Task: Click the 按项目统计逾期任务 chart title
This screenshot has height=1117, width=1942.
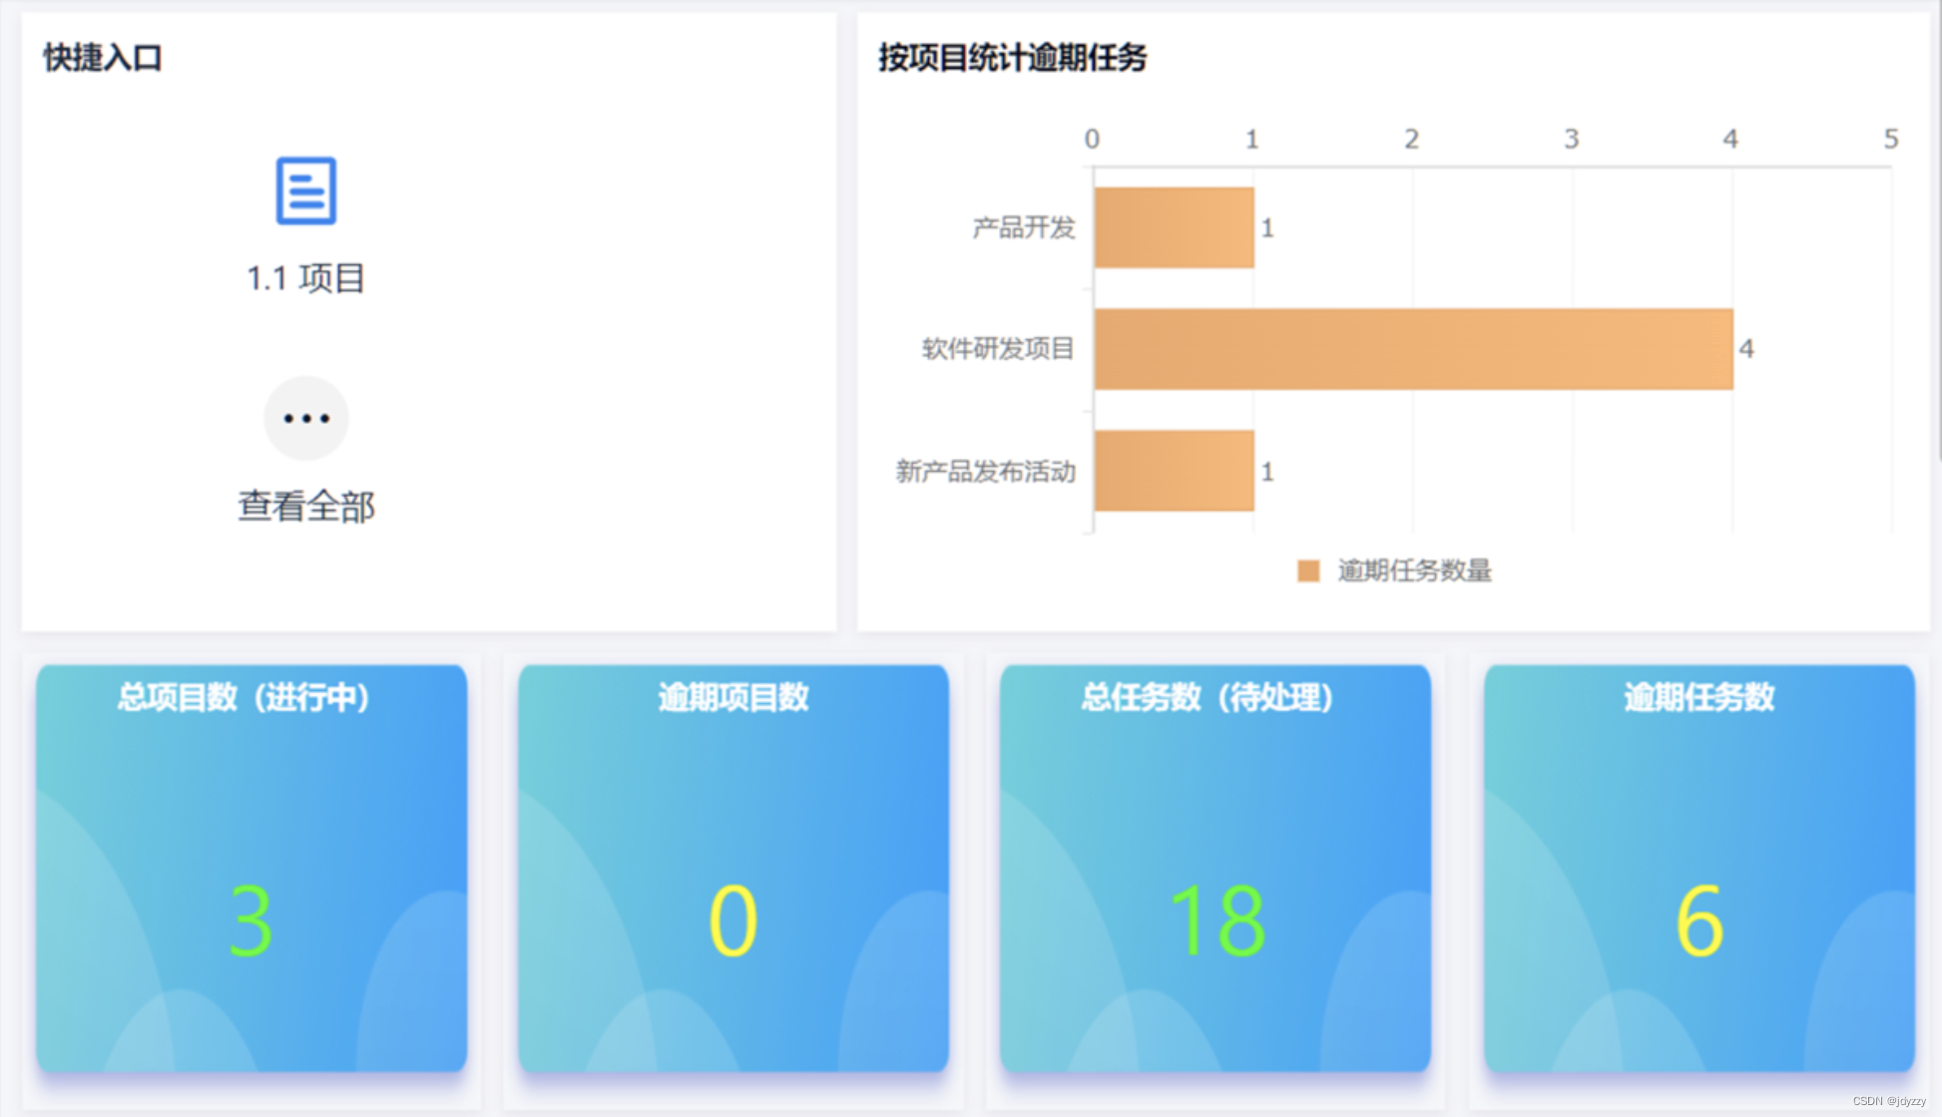Action: tap(1012, 58)
